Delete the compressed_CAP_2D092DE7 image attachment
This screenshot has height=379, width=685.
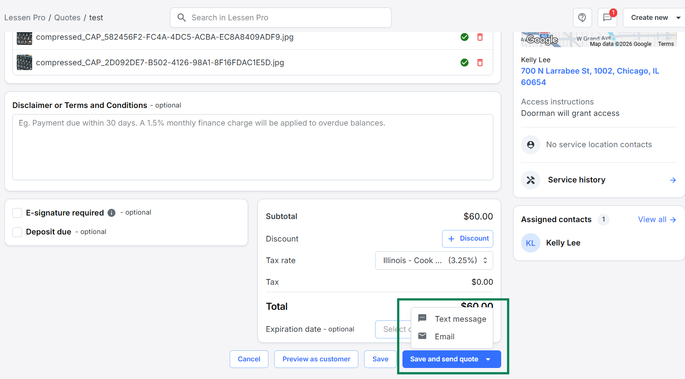pyautogui.click(x=480, y=63)
